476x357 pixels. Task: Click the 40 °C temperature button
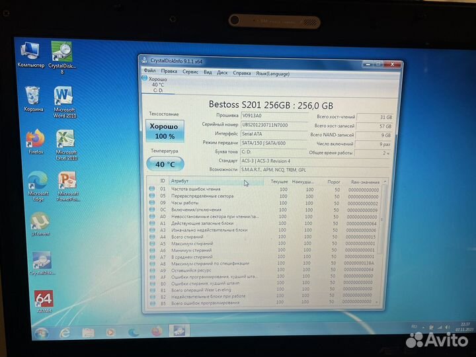[165, 164]
